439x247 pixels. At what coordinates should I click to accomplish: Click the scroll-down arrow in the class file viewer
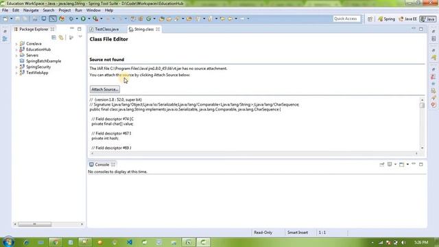422,148
